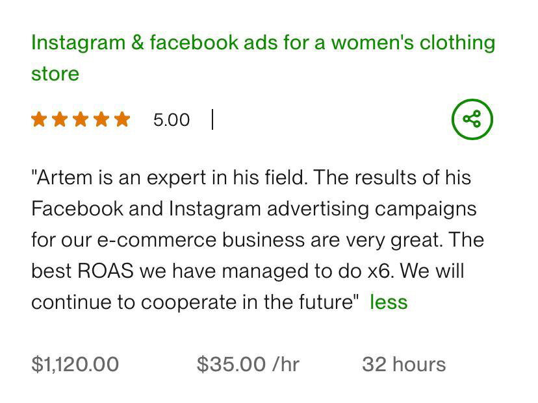Click the word "store" in the title

(x=55, y=74)
